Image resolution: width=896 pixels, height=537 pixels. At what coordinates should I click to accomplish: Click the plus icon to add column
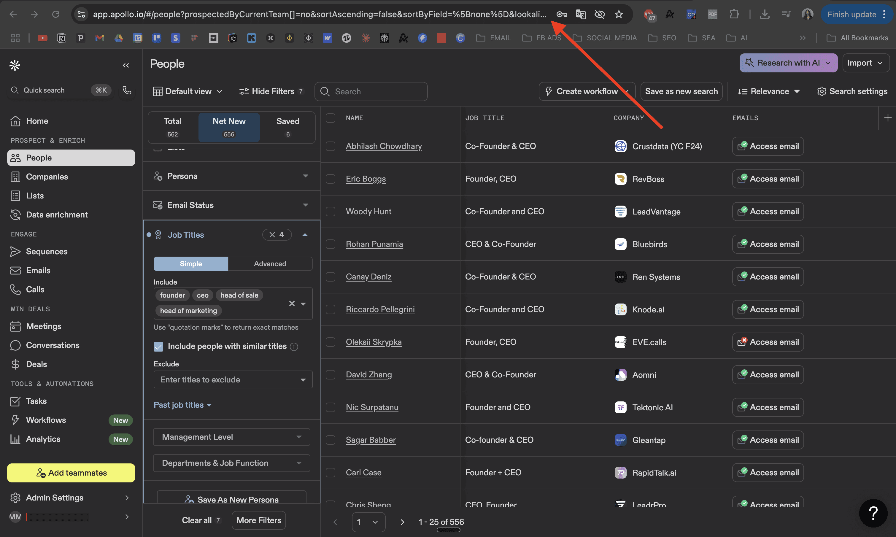887,118
